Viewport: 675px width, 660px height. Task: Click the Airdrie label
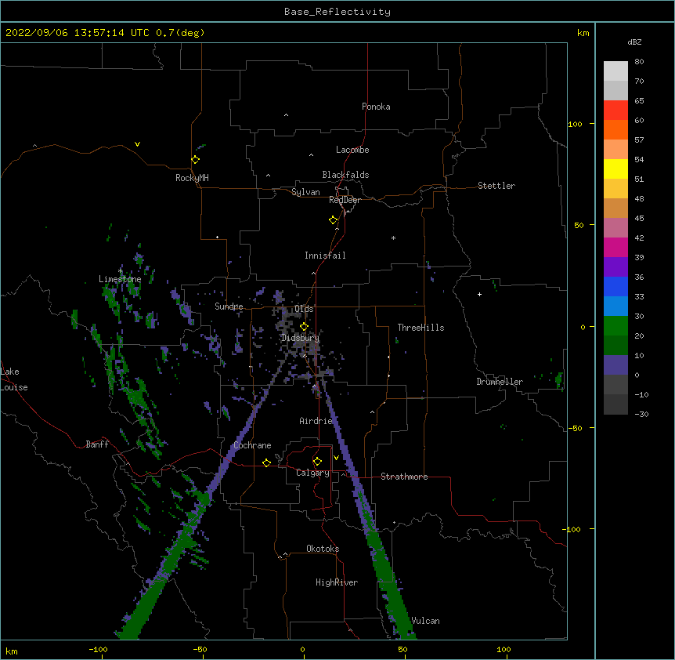tap(316, 421)
